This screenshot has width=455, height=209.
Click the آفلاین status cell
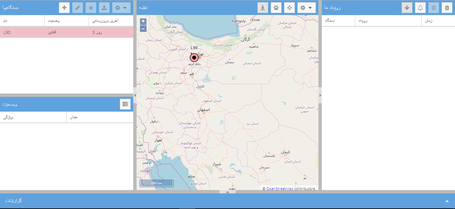(x=67, y=33)
